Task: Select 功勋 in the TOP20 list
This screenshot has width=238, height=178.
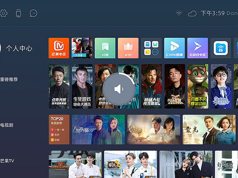Action: point(55,140)
